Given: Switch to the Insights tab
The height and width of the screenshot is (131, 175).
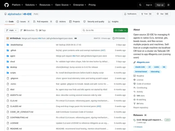Looking at the screenshot, I should pos(113,22).
